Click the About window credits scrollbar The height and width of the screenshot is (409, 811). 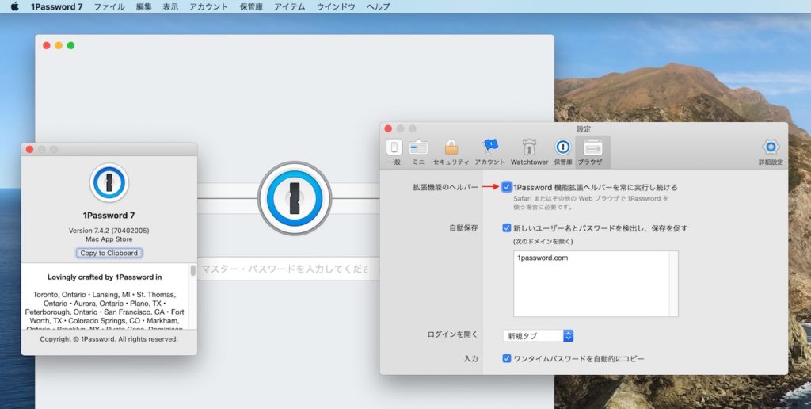192,271
